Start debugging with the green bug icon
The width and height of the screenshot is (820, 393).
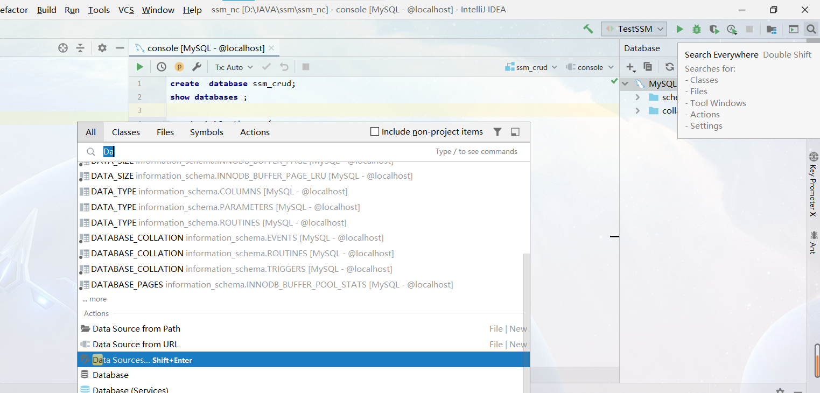coord(697,29)
